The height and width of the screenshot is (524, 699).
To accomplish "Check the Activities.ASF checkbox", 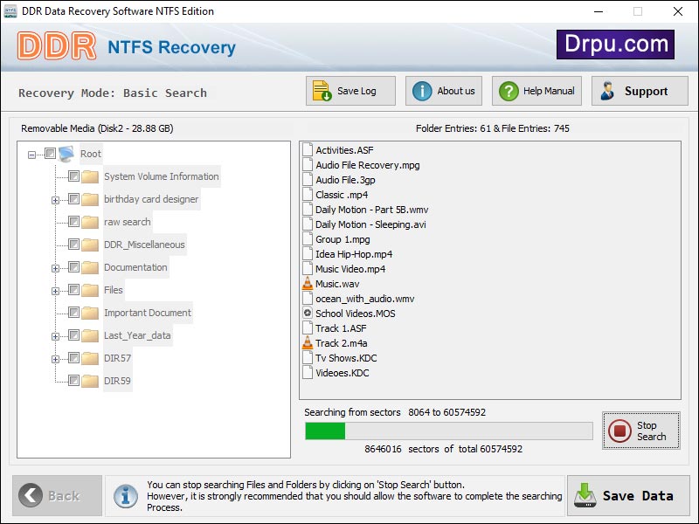I will click(308, 149).
